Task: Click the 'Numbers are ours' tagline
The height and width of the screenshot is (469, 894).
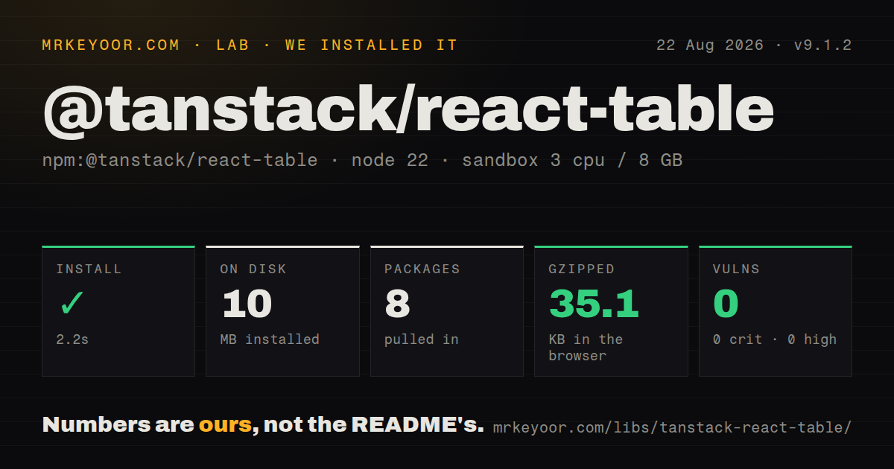Action: coord(263,425)
